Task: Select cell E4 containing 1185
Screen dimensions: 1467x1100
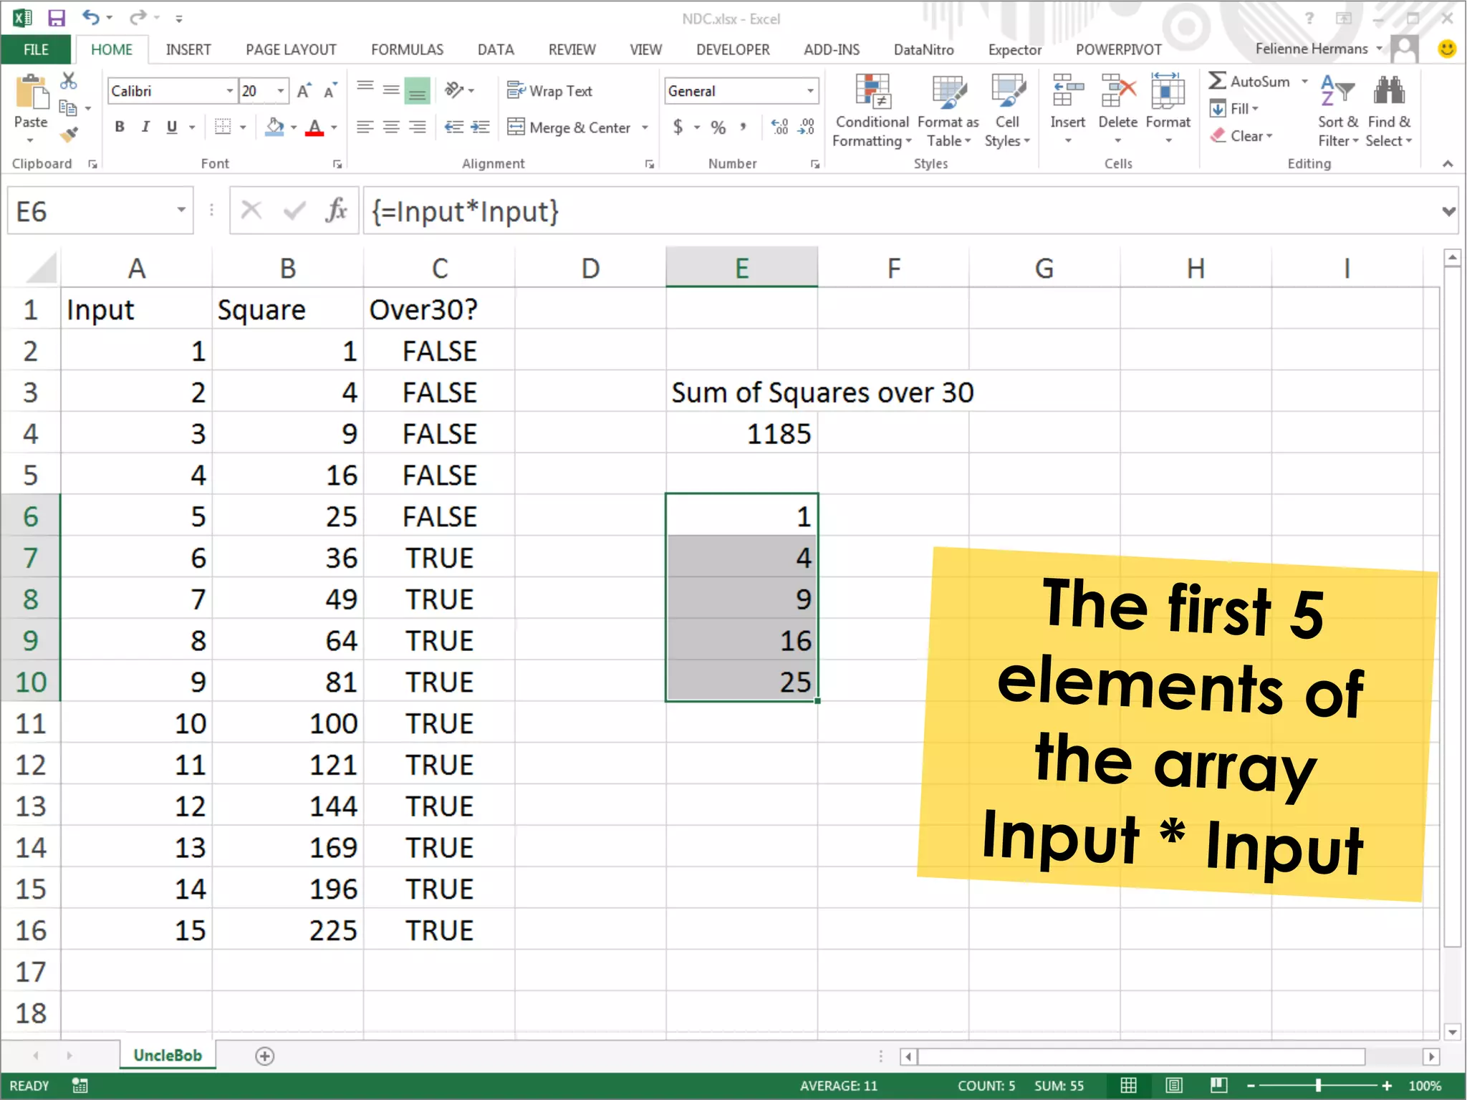Action: 741,433
